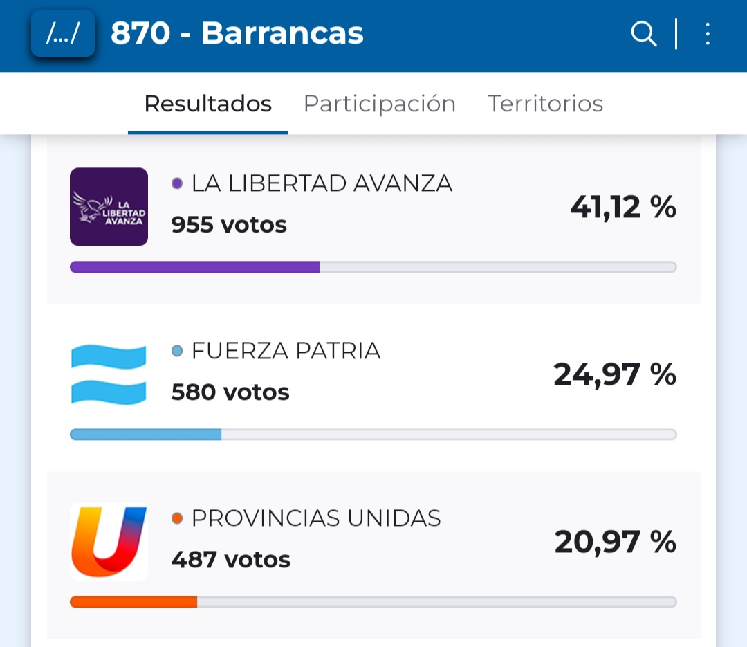The height and width of the screenshot is (647, 747).
Task: Click the blue dot beside Fuerza Patria
Action: (177, 351)
